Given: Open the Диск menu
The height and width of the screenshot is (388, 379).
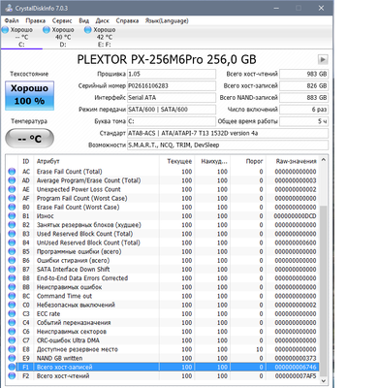Looking at the screenshot, I should pyautogui.click(x=103, y=20).
